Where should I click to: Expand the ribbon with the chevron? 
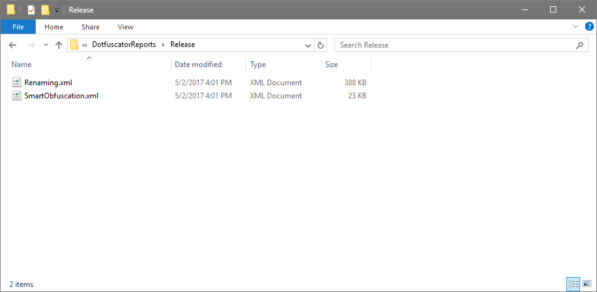pos(575,27)
